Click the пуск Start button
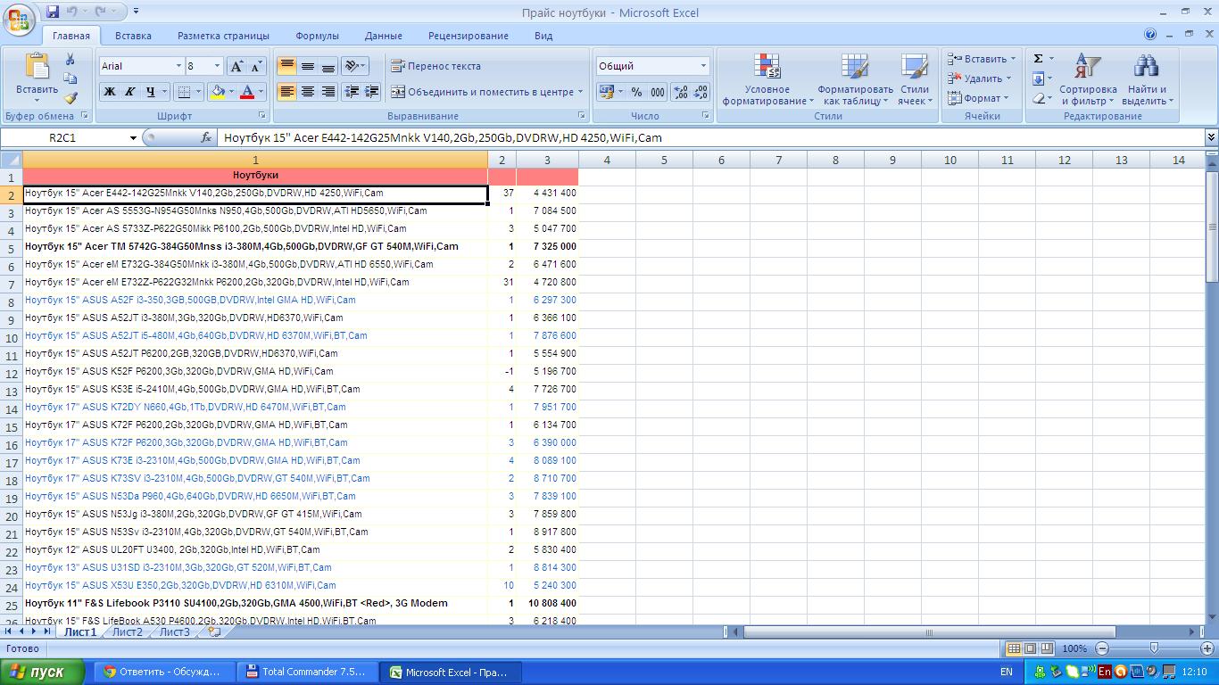 (43, 672)
